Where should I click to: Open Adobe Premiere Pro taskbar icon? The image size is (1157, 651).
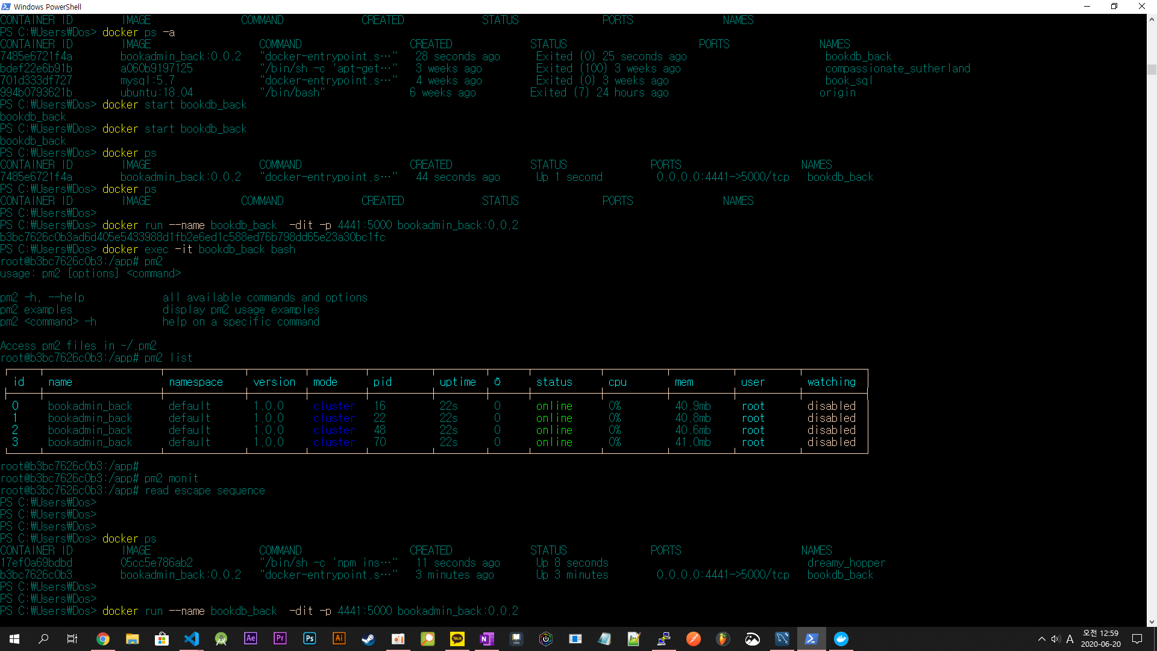click(x=280, y=639)
